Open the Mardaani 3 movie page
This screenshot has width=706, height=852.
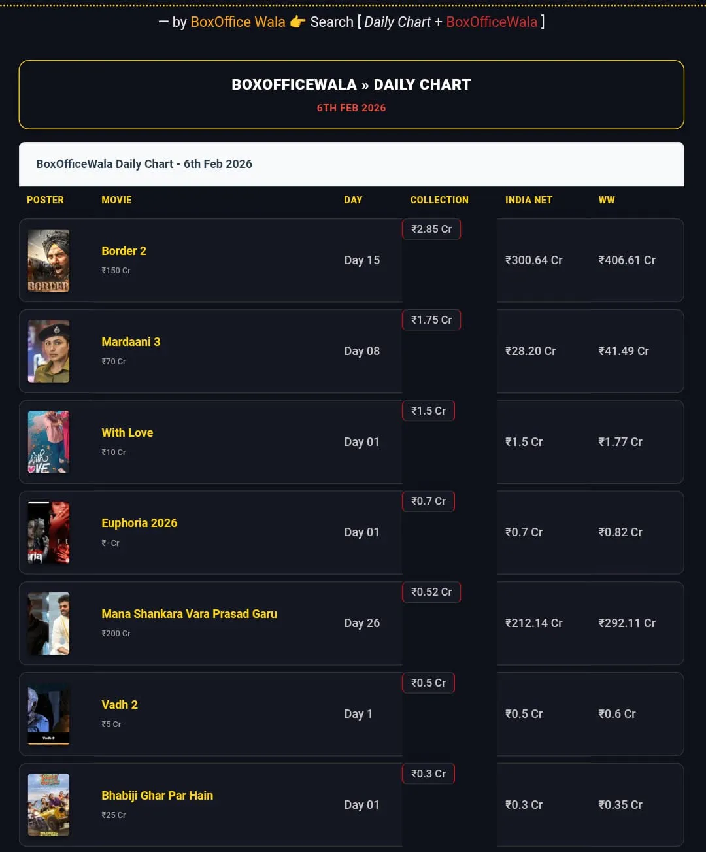tap(130, 341)
